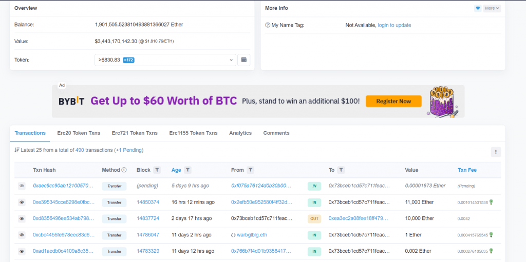Toggle eye preview for pending transaction 0xaec9cc90ab
The image size is (526, 262).
[x=22, y=186]
